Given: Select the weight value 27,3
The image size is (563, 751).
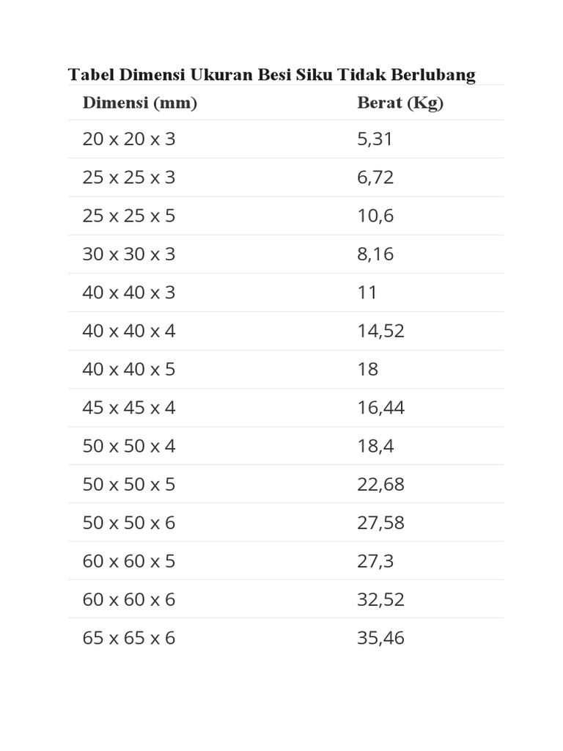Looking at the screenshot, I should (x=375, y=561).
